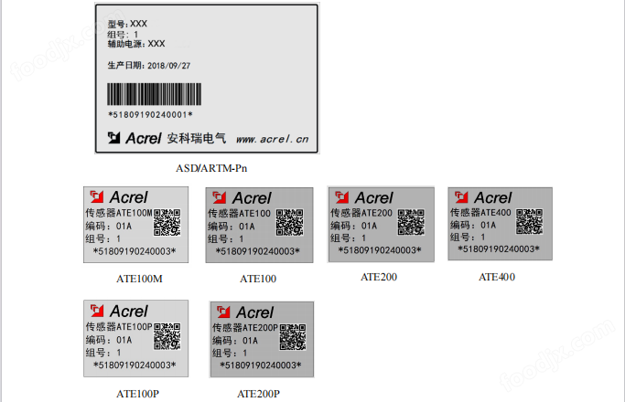Click the ATE100M caption below the label
Screen dimensions: 625x402
(x=139, y=278)
